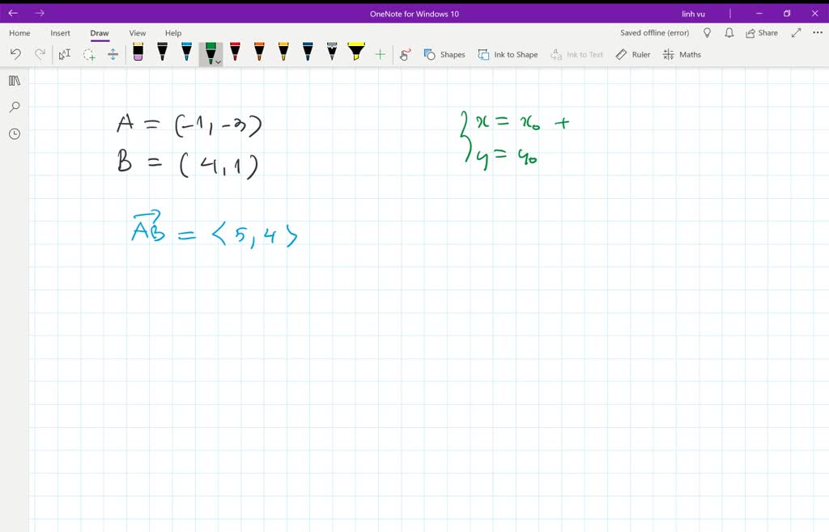Switch to the Home ribbon tab
829x532 pixels.
tap(19, 33)
